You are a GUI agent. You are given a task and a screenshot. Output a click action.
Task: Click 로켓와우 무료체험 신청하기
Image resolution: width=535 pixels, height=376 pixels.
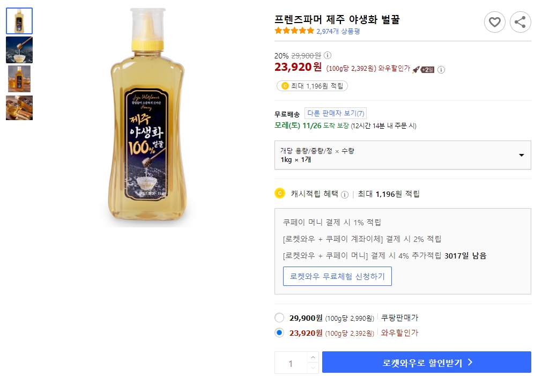click(337, 275)
